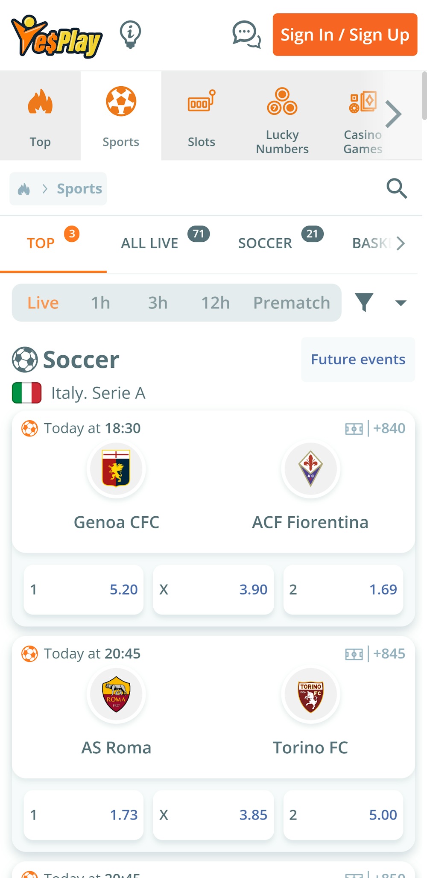427x878 pixels.
Task: Click the home flame breadcrumb icon
Action: (24, 189)
